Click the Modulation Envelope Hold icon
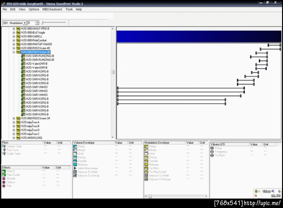The width and height of the screenshot is (283, 208). pos(146,153)
